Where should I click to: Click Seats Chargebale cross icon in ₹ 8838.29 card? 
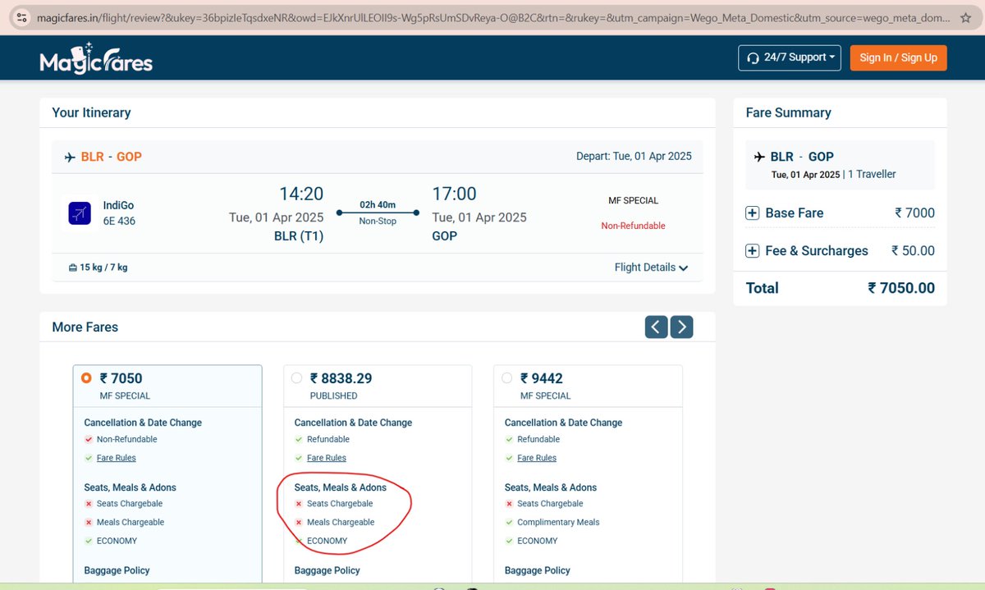(299, 504)
